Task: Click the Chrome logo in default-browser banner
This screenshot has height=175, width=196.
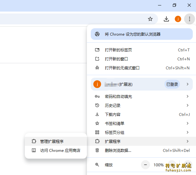Action: (97, 34)
